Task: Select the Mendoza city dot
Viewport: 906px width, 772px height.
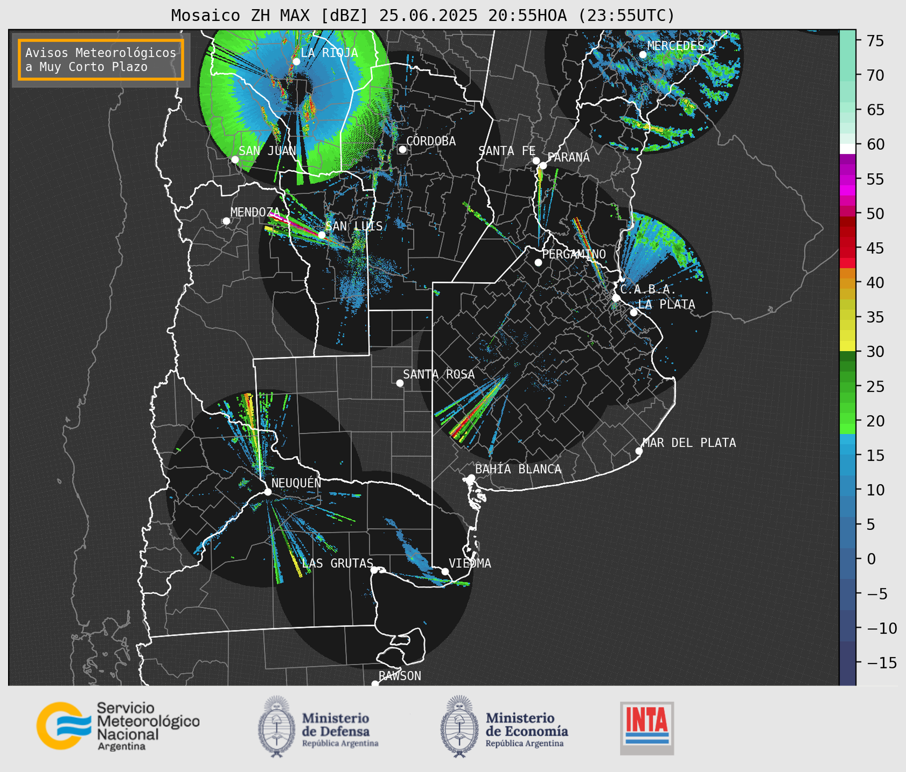Action: click(x=226, y=221)
